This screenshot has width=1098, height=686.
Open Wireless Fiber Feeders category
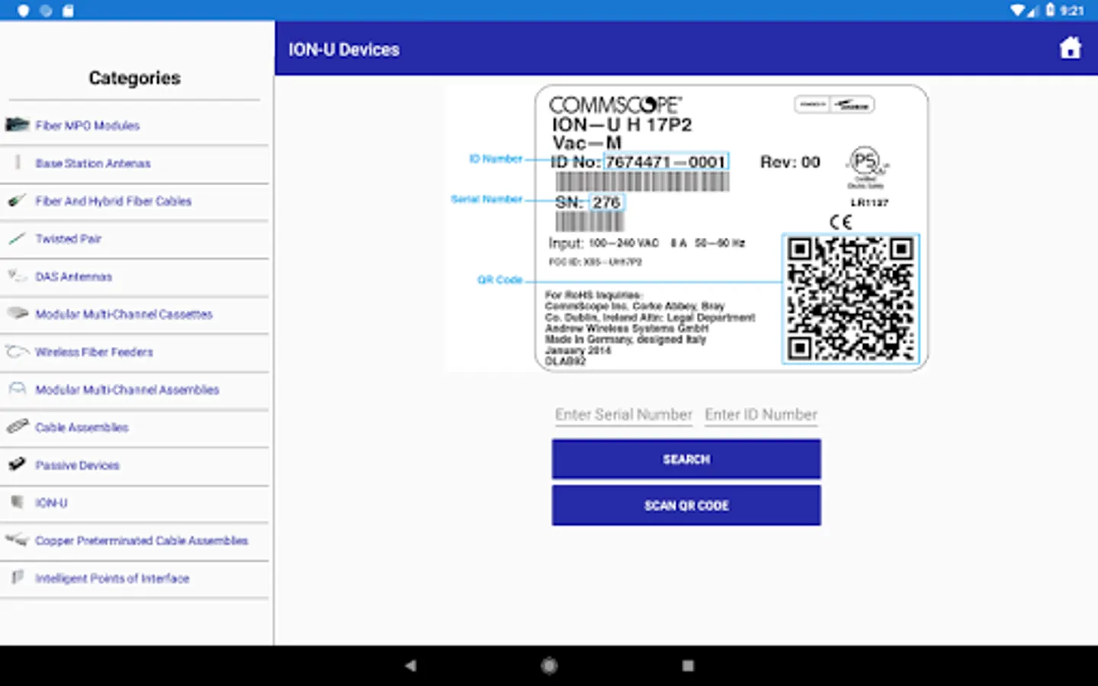(x=95, y=352)
